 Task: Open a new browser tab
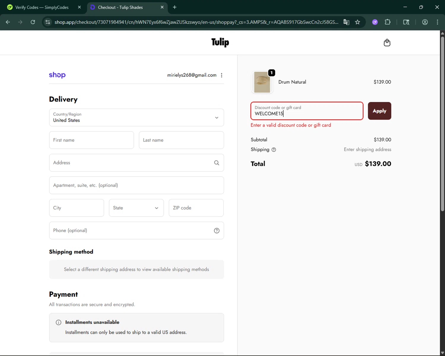coord(175,7)
